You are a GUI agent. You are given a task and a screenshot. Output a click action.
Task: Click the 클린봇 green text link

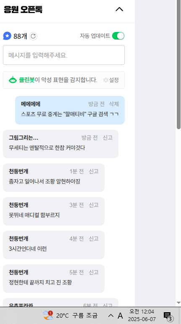click(x=27, y=80)
